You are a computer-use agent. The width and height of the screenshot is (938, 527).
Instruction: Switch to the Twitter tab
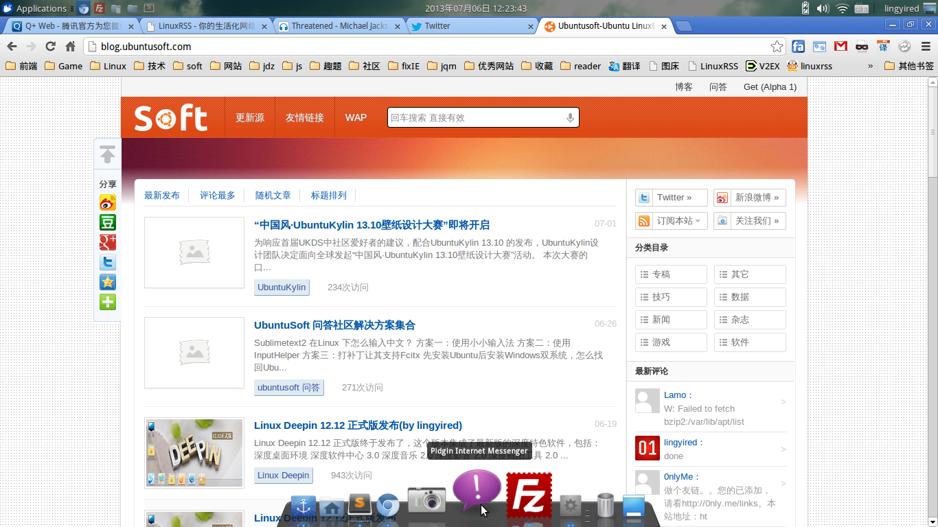471,26
